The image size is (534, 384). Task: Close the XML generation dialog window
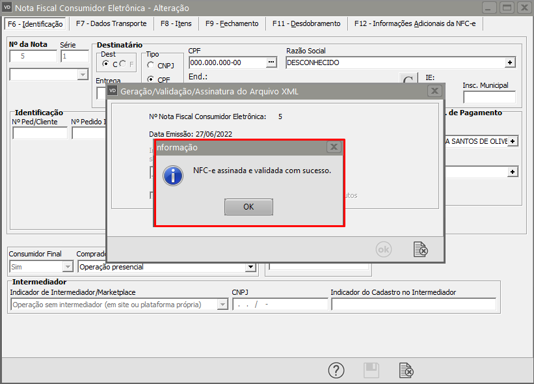[x=435, y=91]
